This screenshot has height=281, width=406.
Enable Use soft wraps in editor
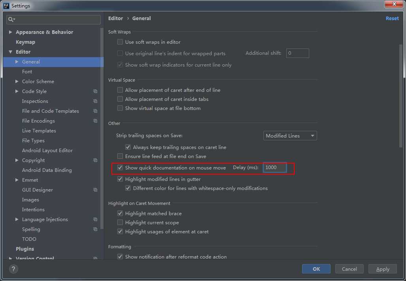pos(120,42)
